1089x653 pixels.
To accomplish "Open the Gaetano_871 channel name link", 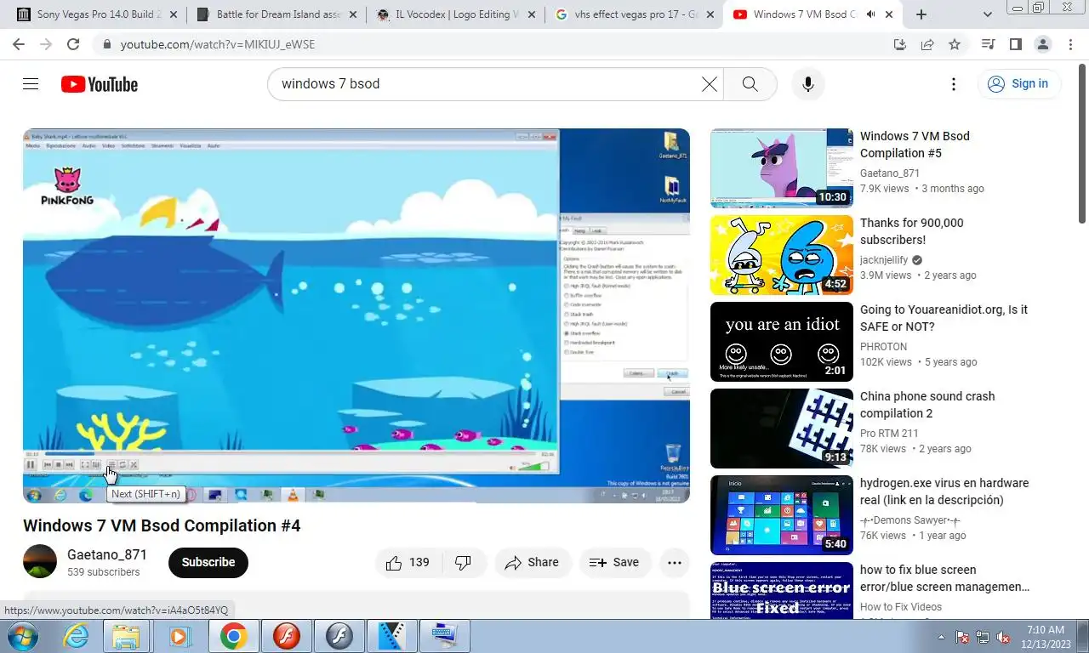I will pos(107,555).
